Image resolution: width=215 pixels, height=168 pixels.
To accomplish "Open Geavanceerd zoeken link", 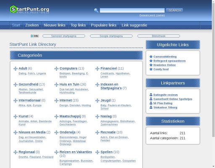I will 152,15.
